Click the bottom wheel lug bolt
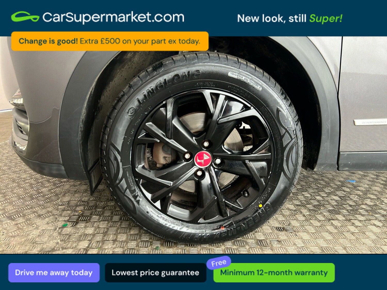The height and width of the screenshot is (290, 387). [x=199, y=173]
